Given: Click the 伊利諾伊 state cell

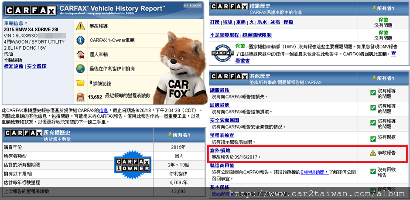Looking at the screenshot, I should point(179,173).
